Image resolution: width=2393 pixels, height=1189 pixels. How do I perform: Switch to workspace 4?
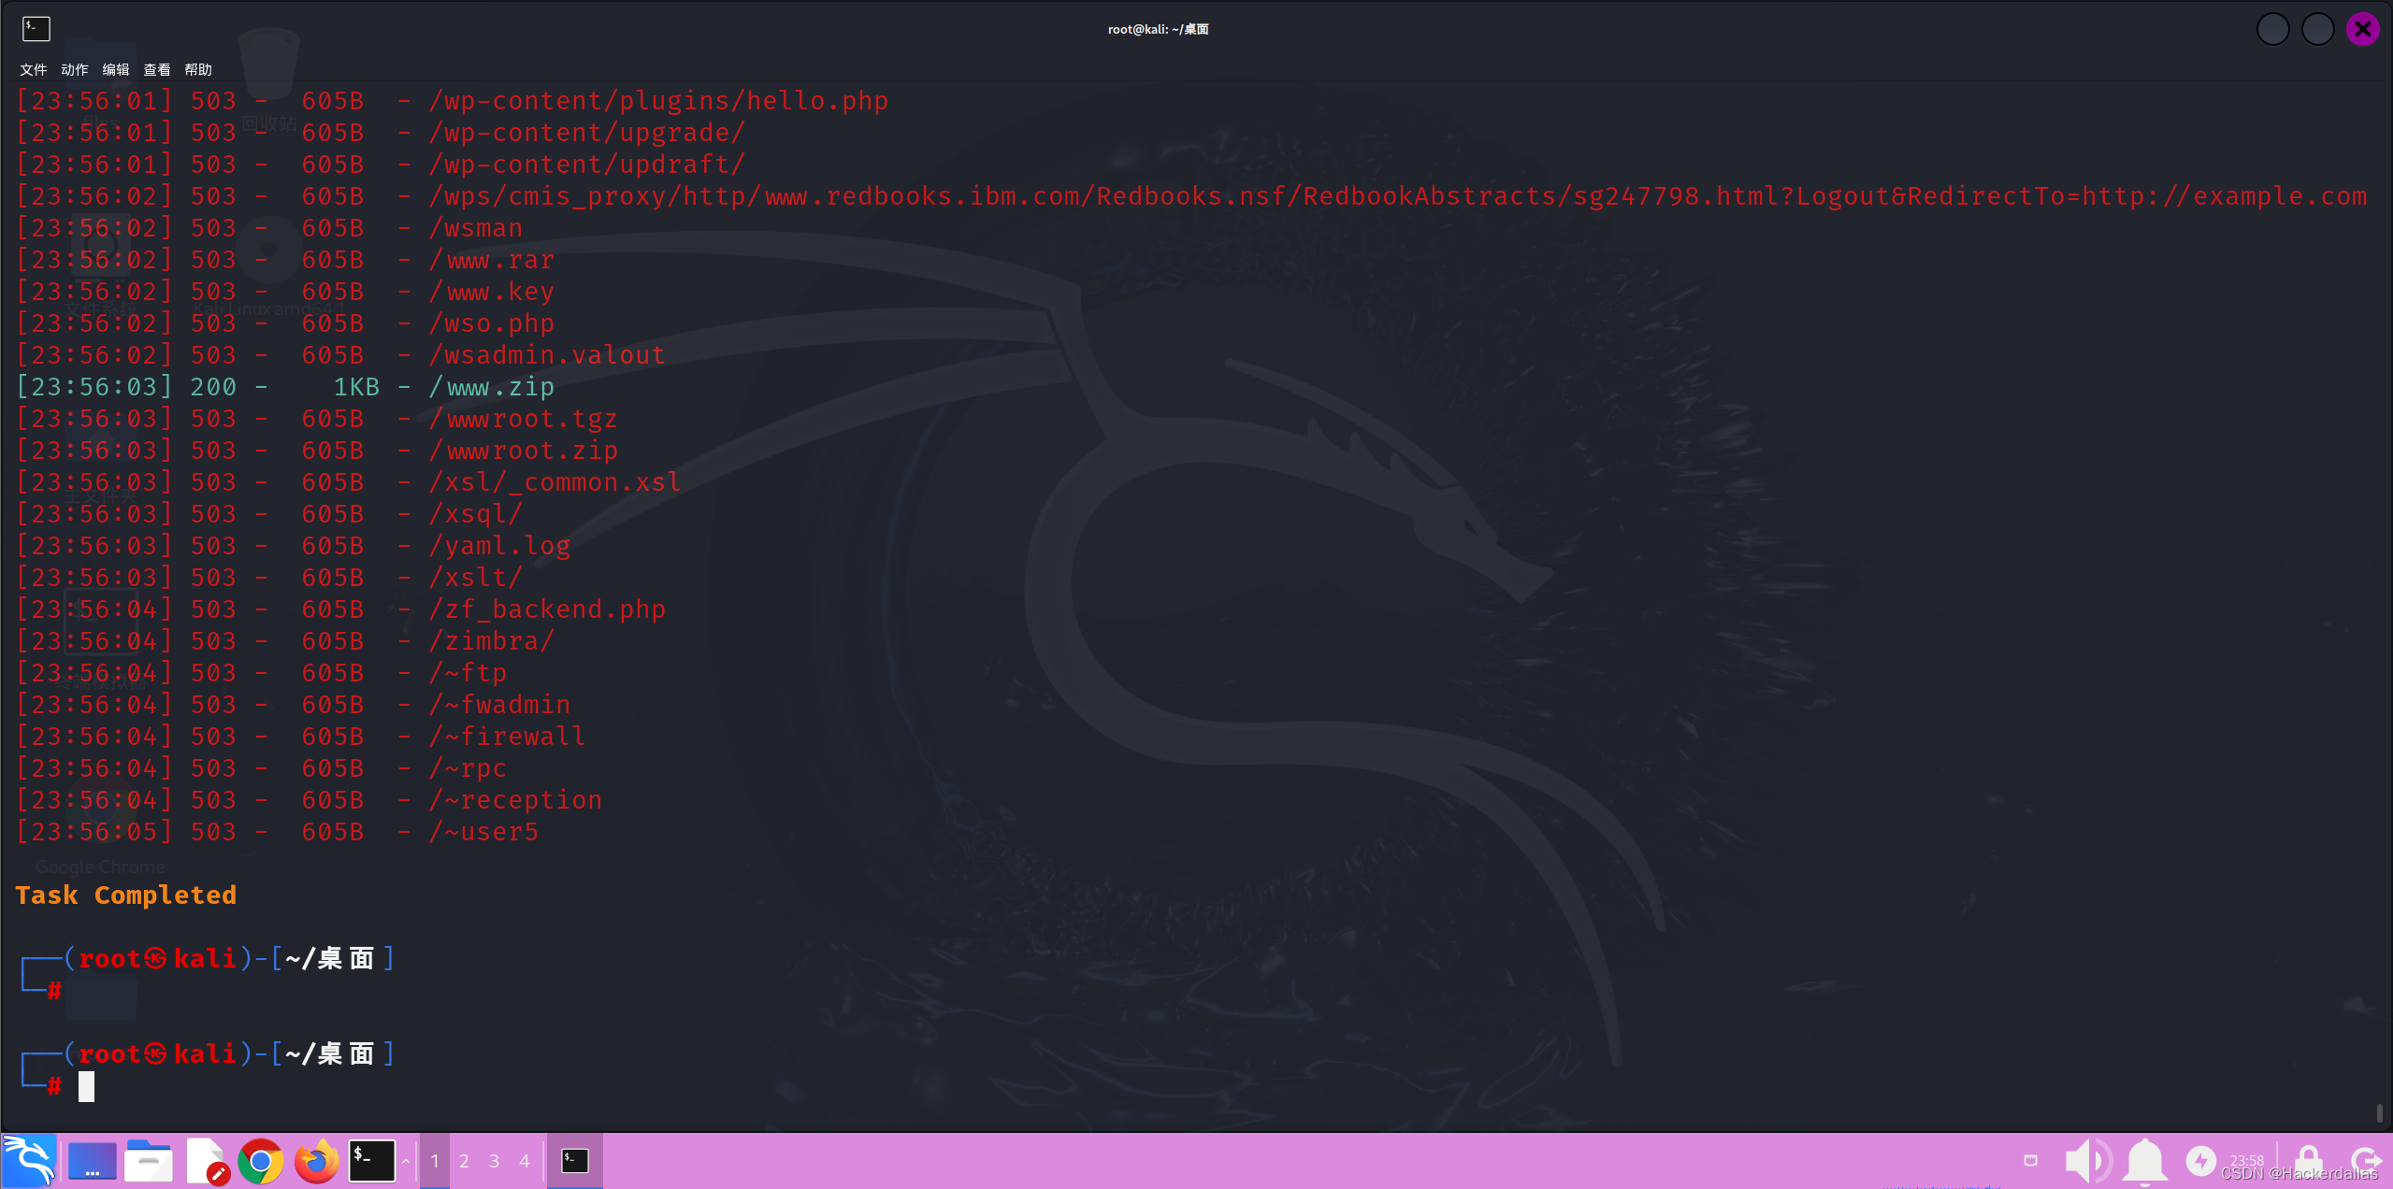[524, 1161]
